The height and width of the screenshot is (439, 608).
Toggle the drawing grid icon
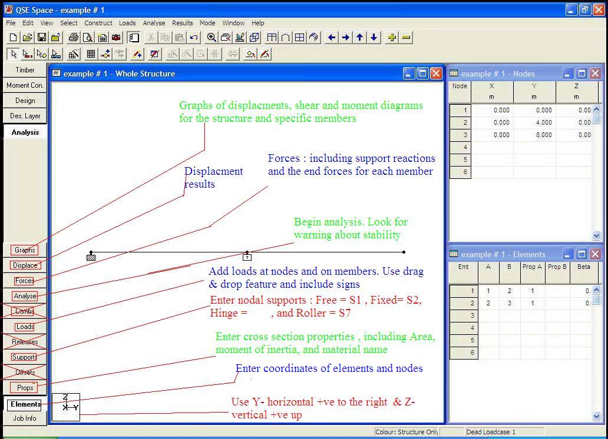point(91,54)
